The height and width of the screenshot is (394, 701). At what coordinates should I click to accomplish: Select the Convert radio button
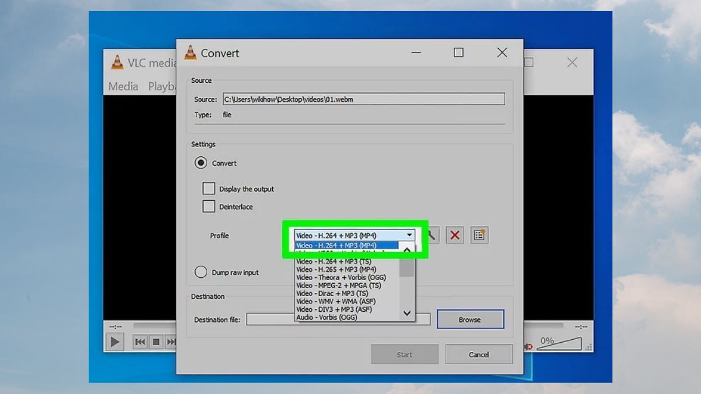click(201, 163)
